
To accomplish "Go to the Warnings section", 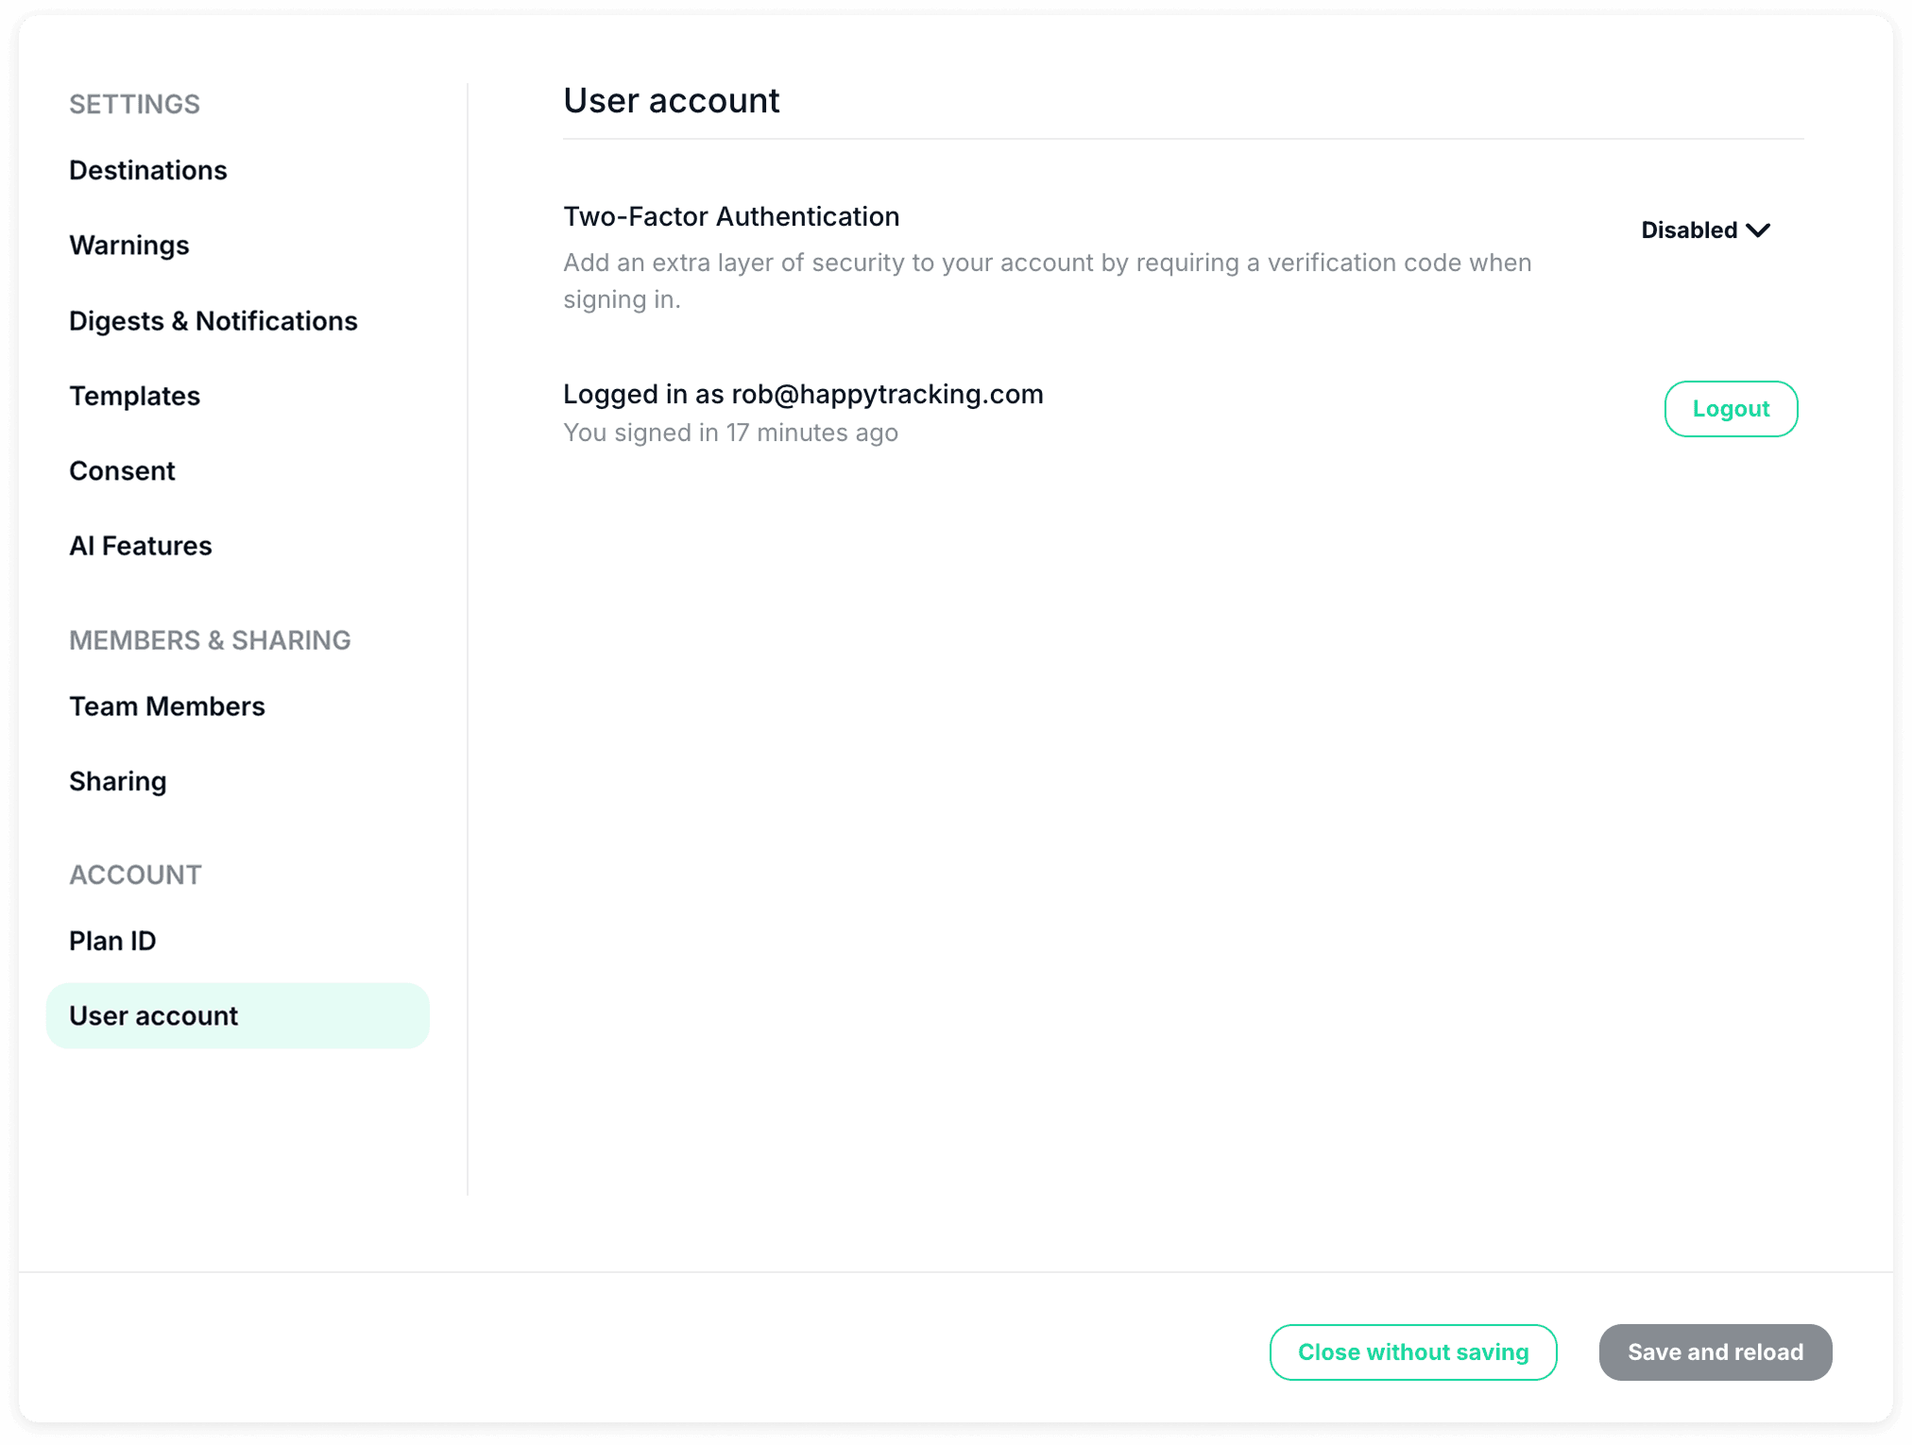I will (129, 246).
